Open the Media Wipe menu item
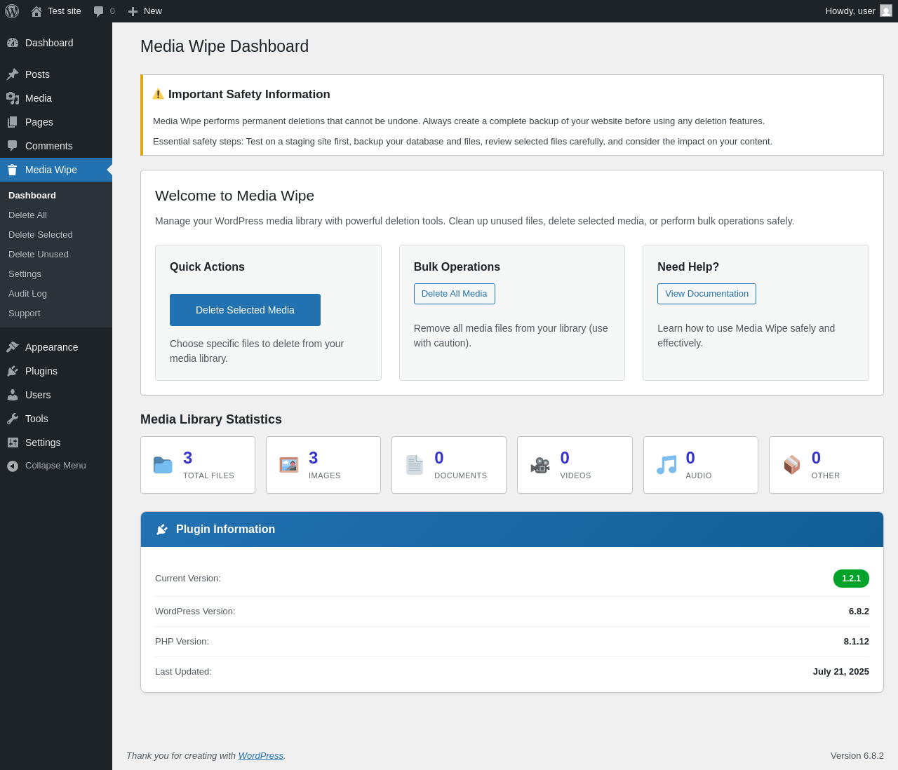The height and width of the screenshot is (770, 898). [x=56, y=170]
